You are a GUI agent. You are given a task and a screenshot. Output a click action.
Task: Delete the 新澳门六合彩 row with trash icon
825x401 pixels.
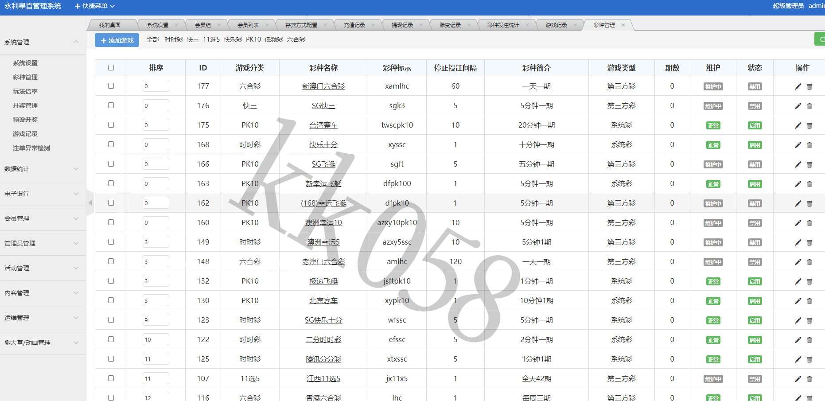coord(809,86)
